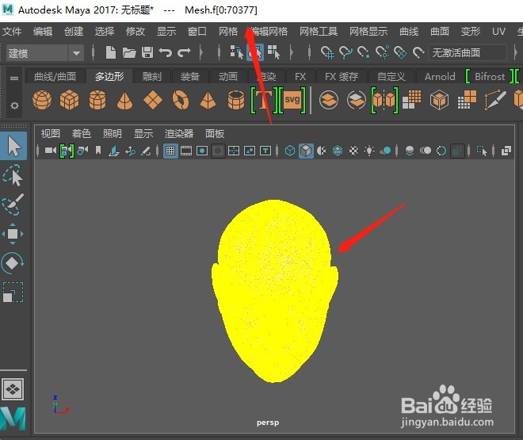Expand the 建模 menu set dropdown
Screen dimensions: 523x440
(76, 53)
